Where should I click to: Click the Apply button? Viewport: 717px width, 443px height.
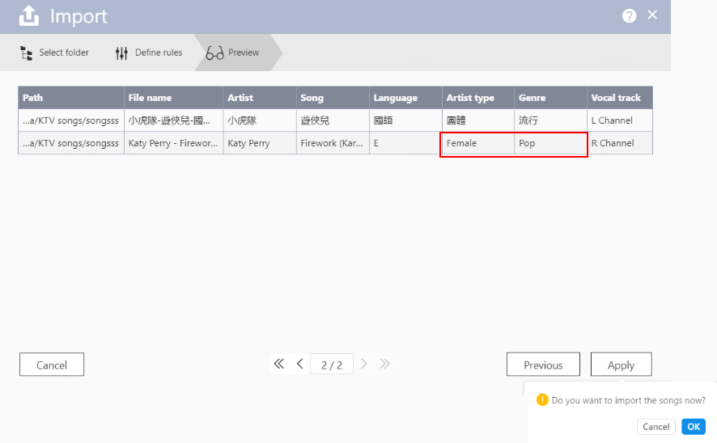(621, 365)
